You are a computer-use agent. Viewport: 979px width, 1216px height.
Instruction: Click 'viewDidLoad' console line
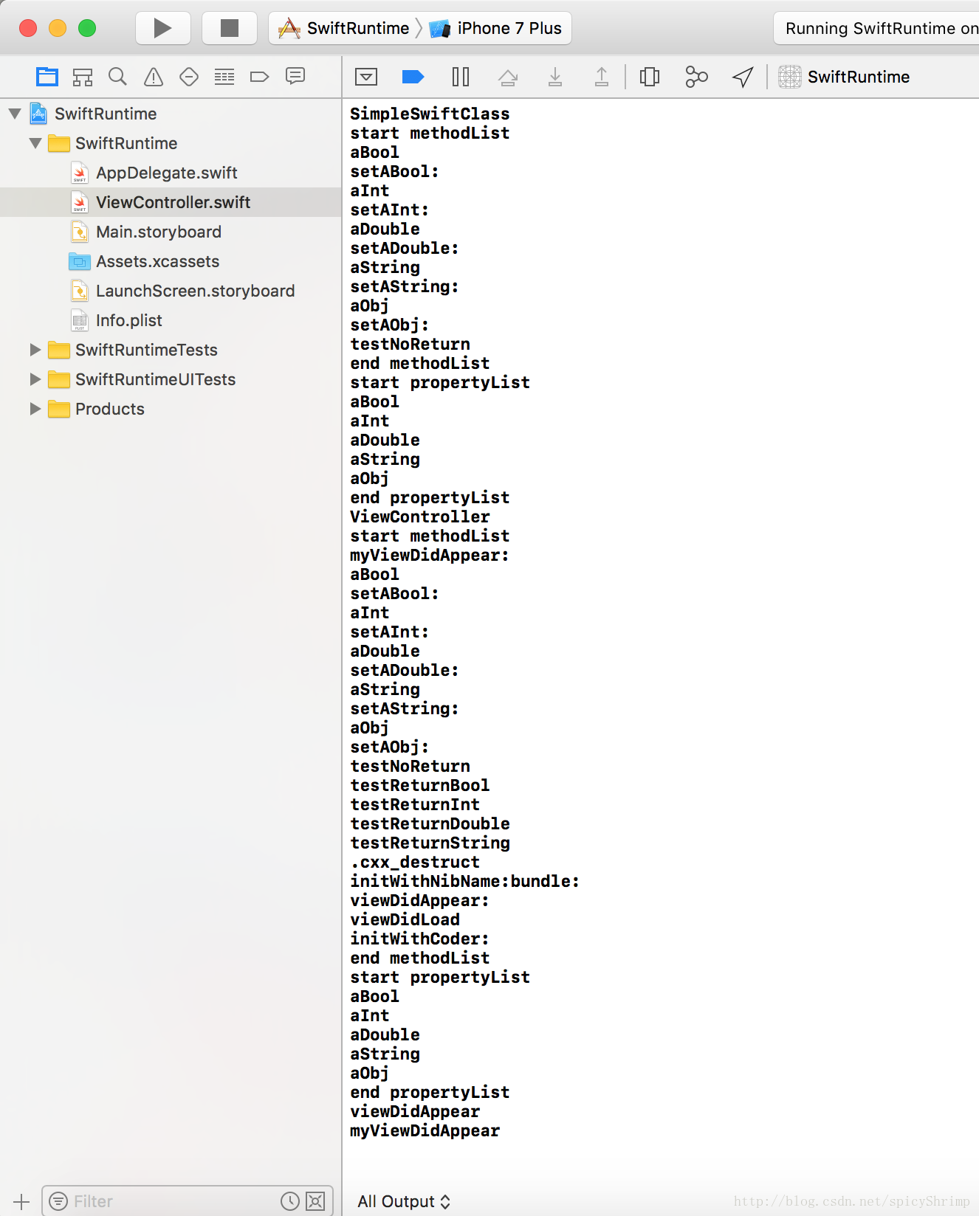405,919
